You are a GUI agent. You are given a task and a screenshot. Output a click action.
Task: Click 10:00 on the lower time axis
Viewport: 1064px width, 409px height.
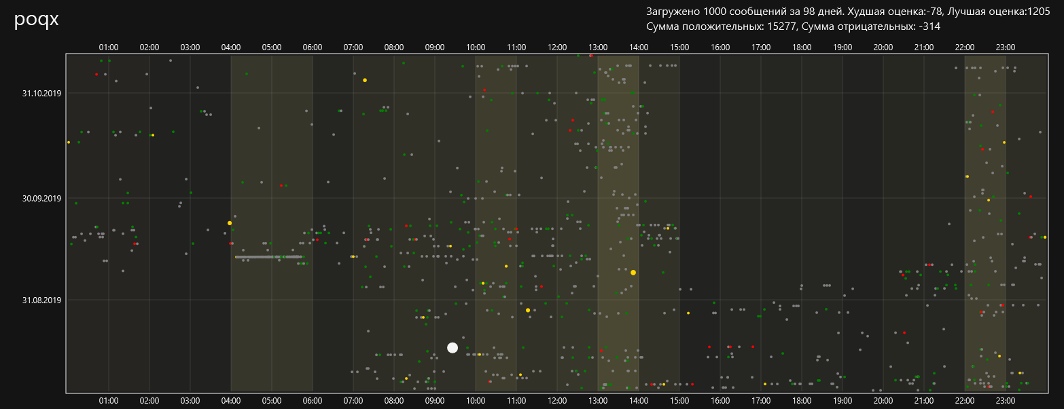pyautogui.click(x=476, y=401)
